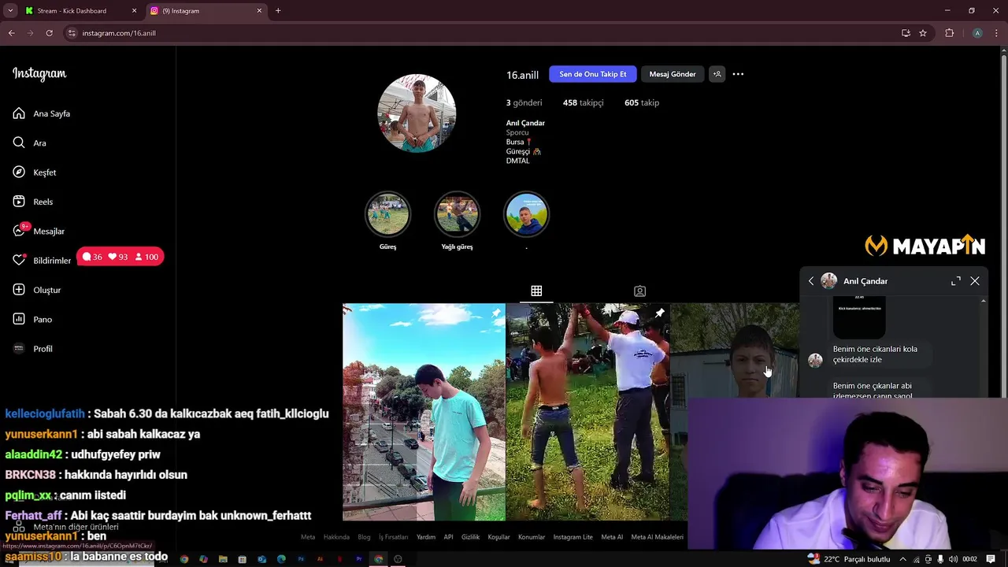Open the 458 takipçi followers list
This screenshot has height=567, width=1008.
[583, 102]
